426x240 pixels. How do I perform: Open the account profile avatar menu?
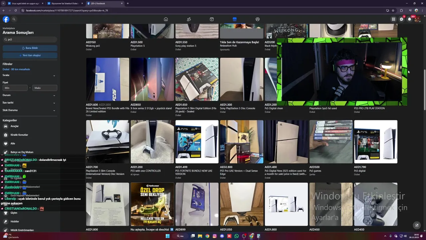417,19
